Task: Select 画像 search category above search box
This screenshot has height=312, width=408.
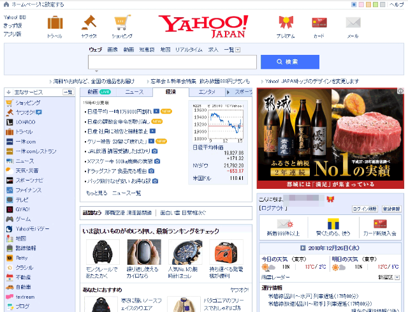Action: (x=112, y=49)
